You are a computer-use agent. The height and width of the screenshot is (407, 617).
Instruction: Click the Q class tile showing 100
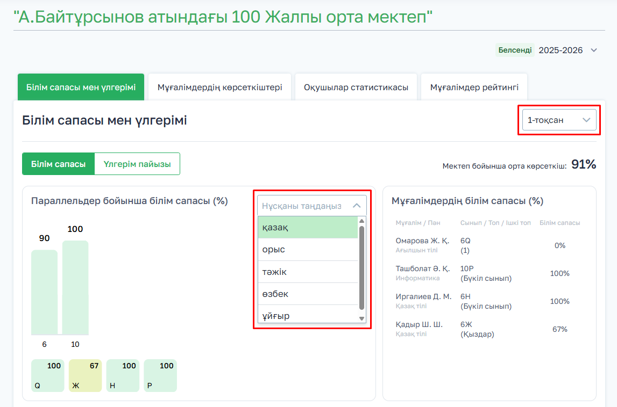click(47, 375)
